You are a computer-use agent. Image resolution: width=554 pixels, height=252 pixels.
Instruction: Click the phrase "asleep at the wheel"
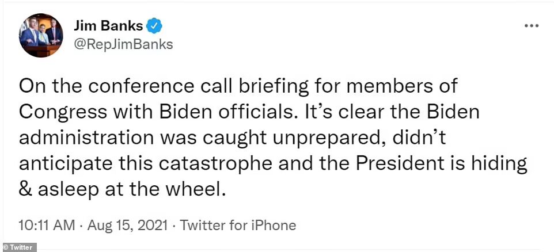(131, 190)
